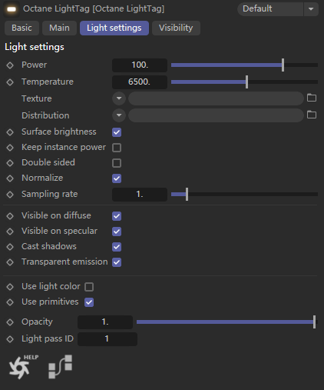
Task: Disable Transparent emission checkbox
Action: click(117, 262)
